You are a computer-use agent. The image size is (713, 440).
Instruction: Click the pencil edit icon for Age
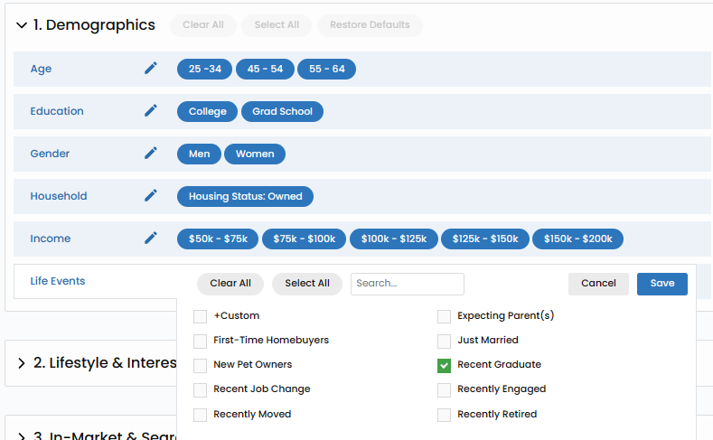point(151,69)
